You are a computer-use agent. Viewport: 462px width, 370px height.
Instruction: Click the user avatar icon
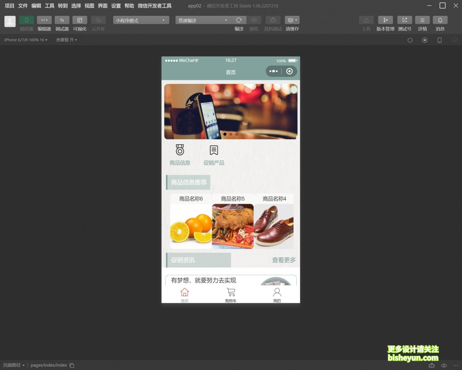(10, 21)
